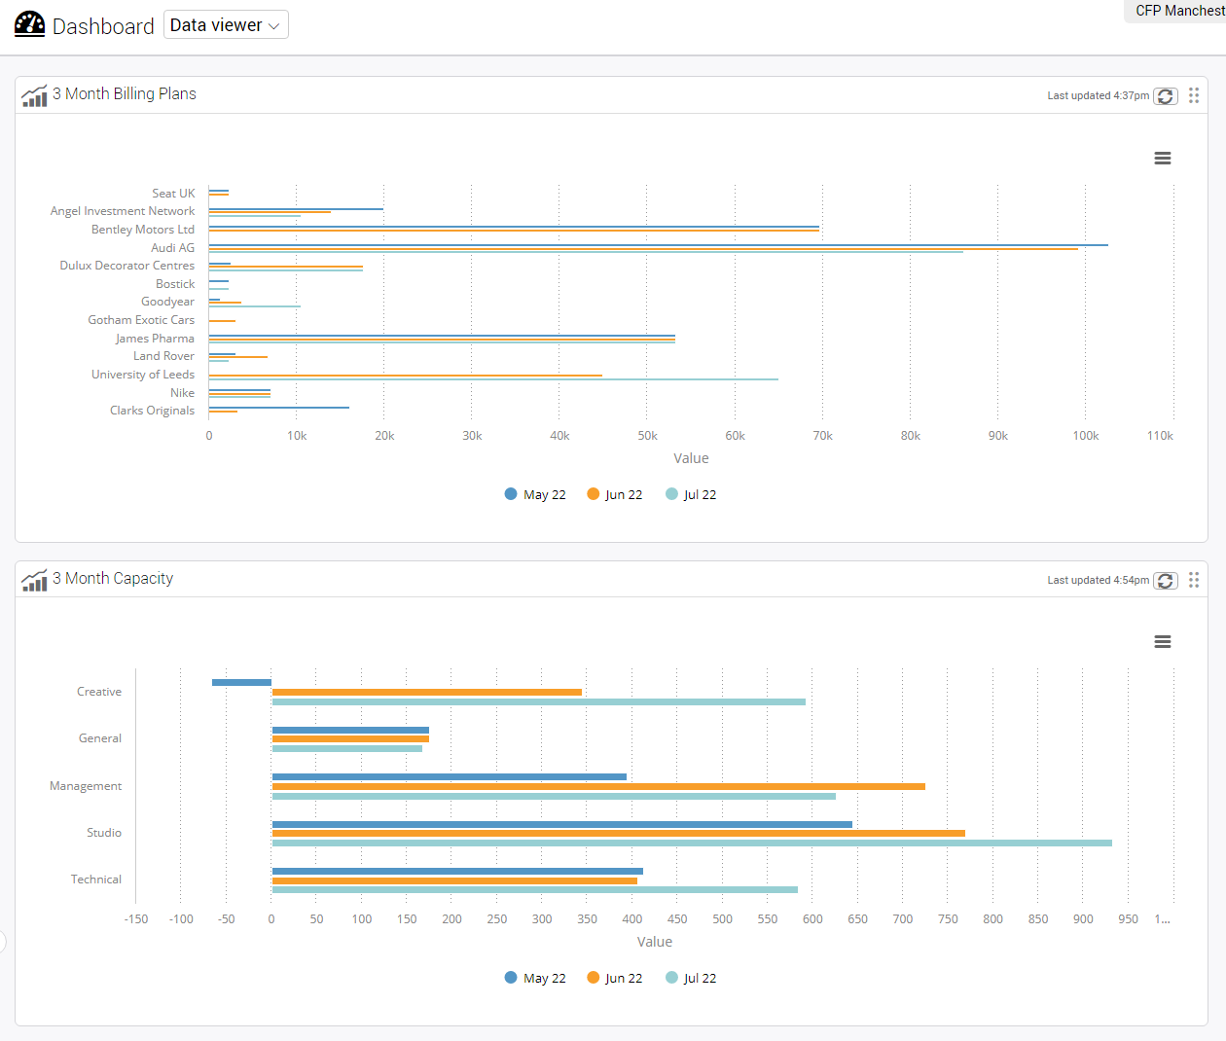Click the Creative category label
Screen dimensions: 1226x1041
pos(99,692)
